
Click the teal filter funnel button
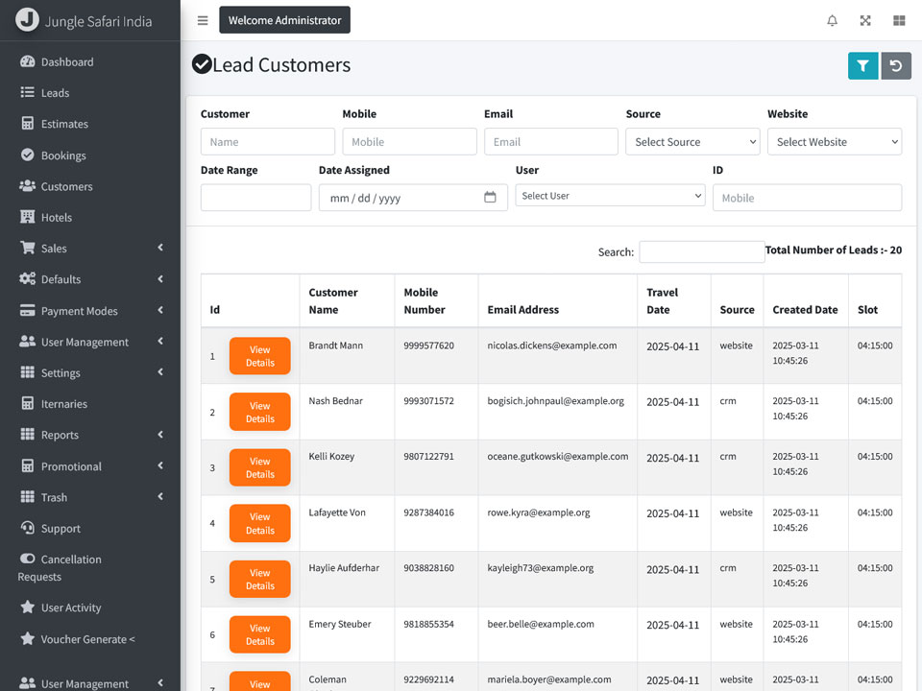pos(862,66)
